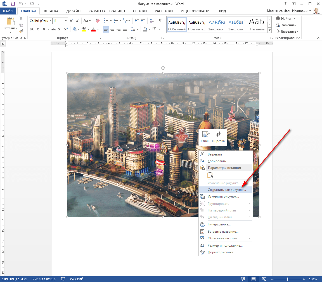Toggle italic (К) formatting

point(38,29)
